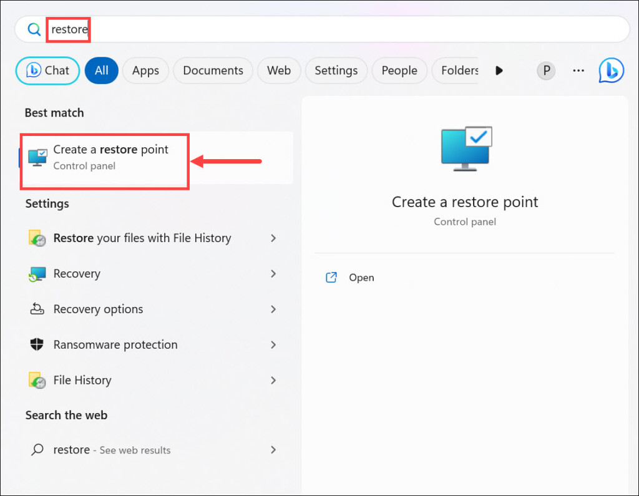Select the Documents filter tab

tap(213, 71)
